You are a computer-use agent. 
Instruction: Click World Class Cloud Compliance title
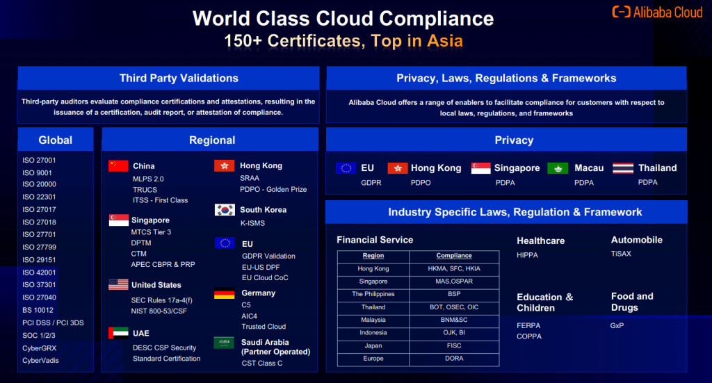(343, 19)
